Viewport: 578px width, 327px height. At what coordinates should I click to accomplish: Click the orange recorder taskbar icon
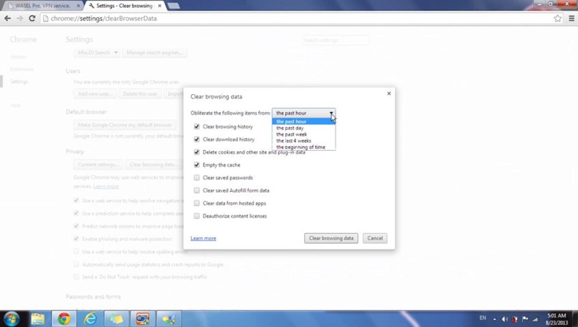click(143, 319)
